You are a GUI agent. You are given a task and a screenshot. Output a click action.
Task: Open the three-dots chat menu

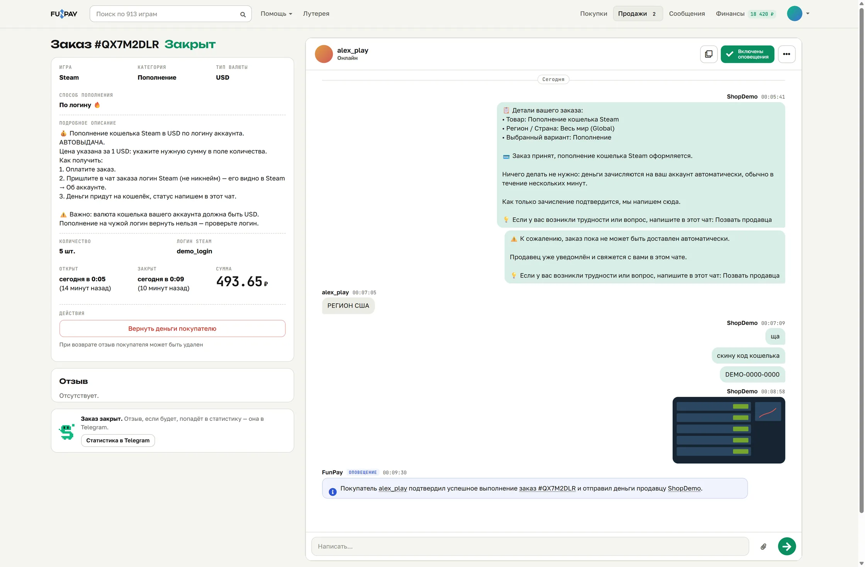pos(787,54)
